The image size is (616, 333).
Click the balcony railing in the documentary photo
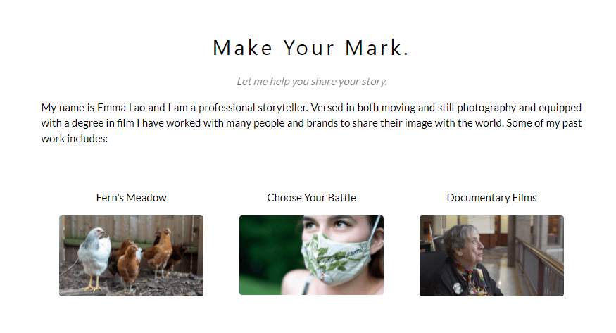(542, 264)
